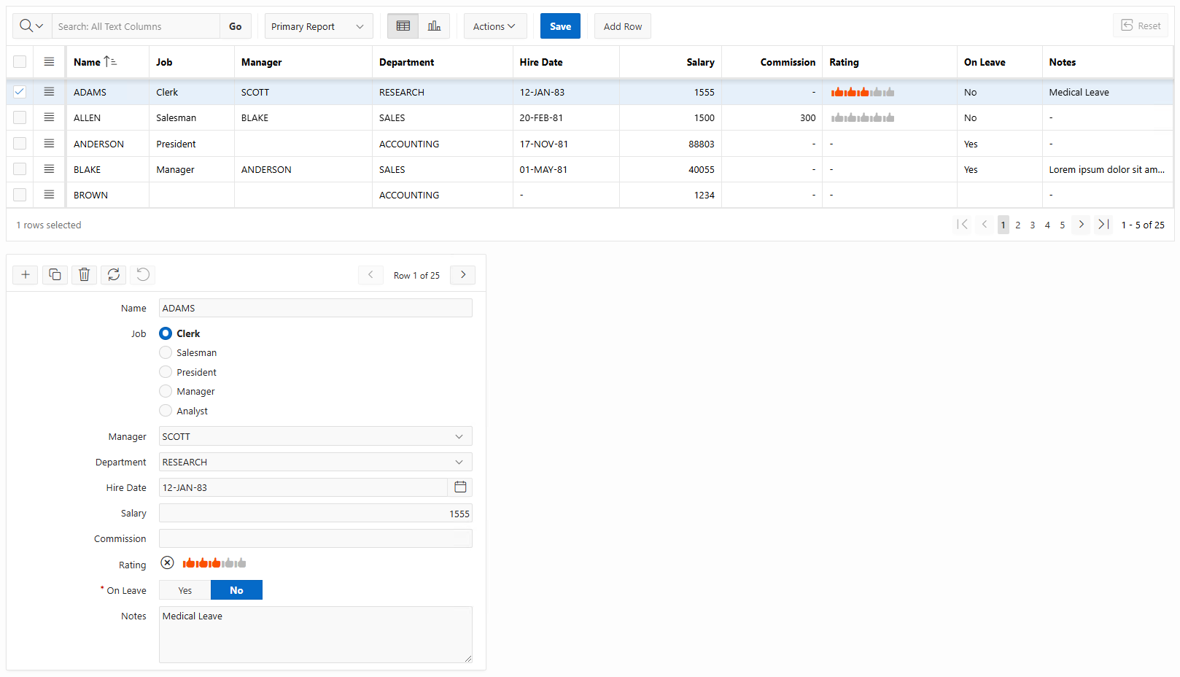Go to first page of grid
The width and height of the screenshot is (1180, 677).
(963, 225)
